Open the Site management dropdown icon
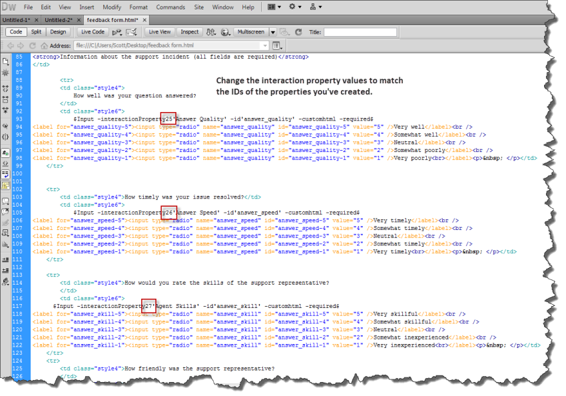This screenshot has height=396, width=566. click(x=316, y=7)
